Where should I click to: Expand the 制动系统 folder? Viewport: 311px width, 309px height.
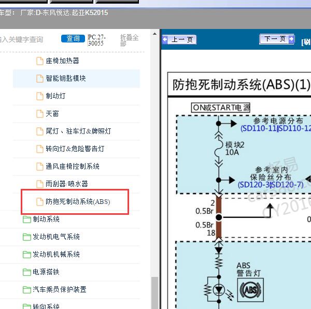[x=46, y=219]
